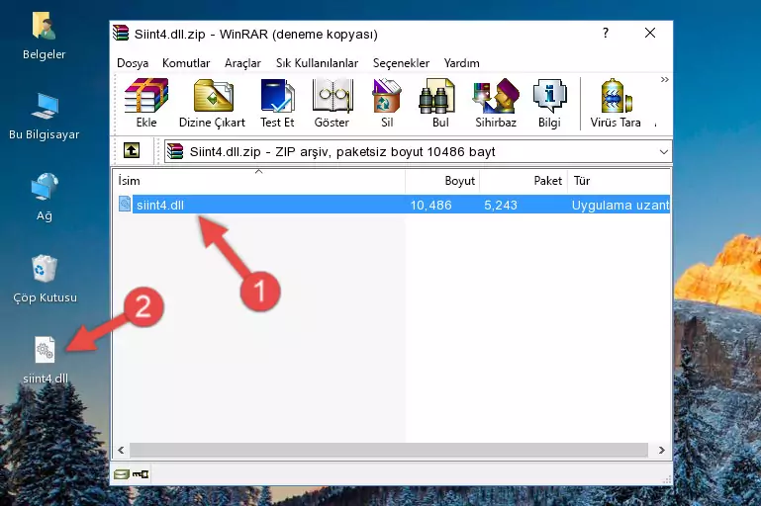The height and width of the screenshot is (506, 761).
Task: Click the key password icon in status bar
Action: coord(141,474)
